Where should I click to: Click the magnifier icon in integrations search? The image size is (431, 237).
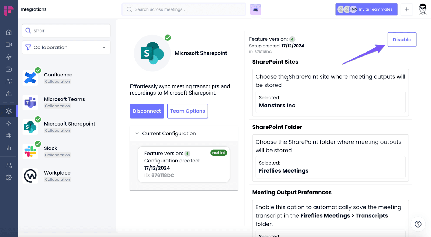click(x=28, y=30)
